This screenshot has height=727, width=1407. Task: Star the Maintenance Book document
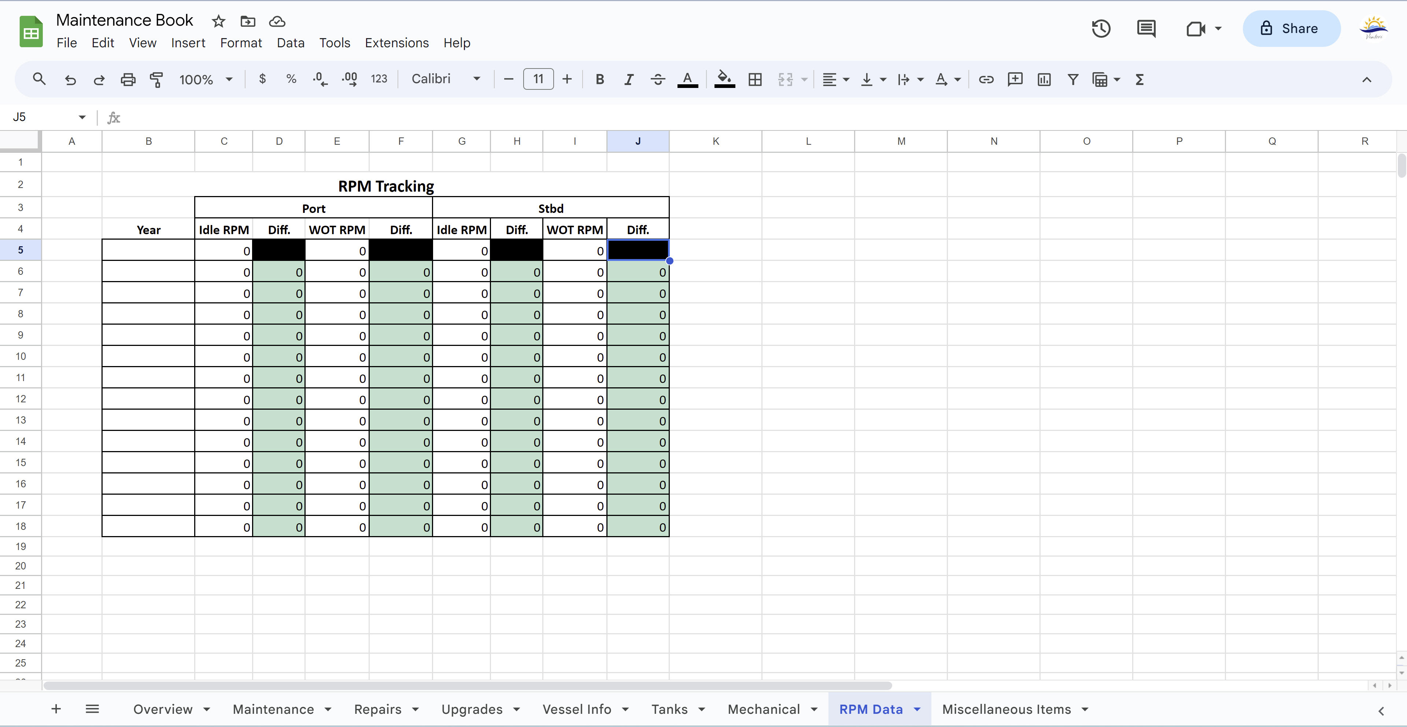click(218, 21)
